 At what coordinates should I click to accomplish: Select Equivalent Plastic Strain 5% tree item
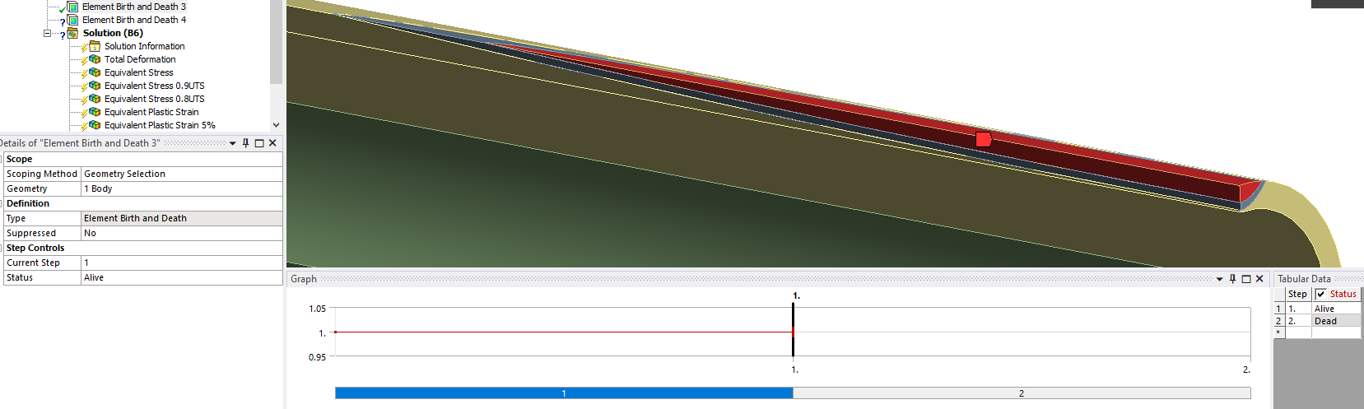(160, 125)
